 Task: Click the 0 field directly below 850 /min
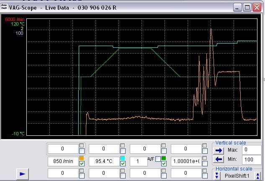click(63, 173)
